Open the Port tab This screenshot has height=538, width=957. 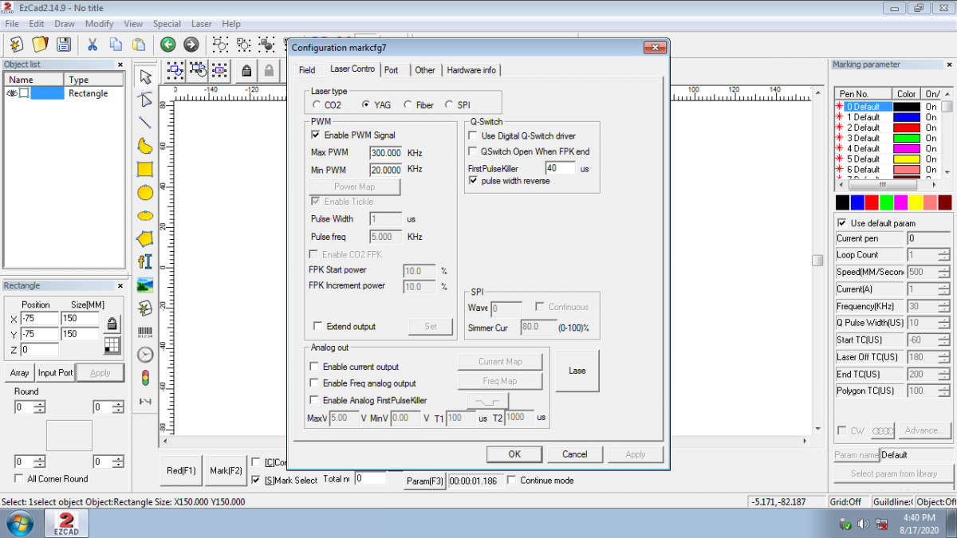click(x=391, y=70)
